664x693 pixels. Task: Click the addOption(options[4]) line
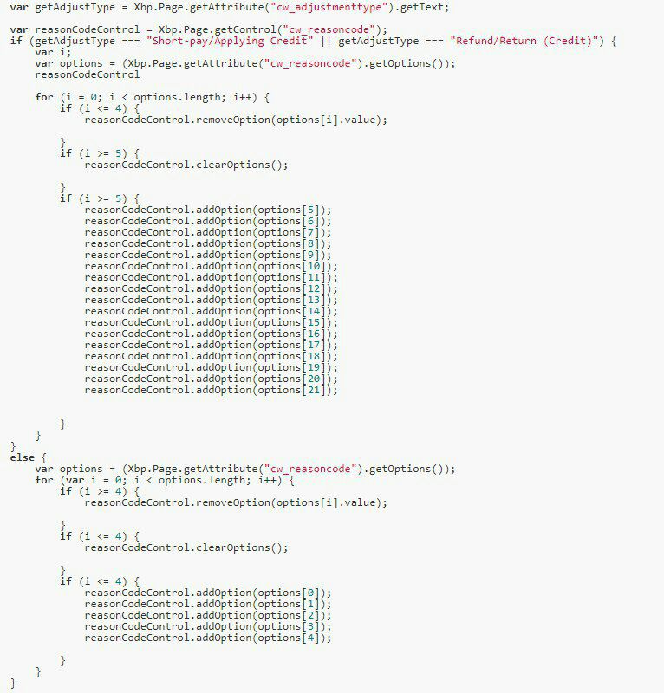tap(208, 638)
